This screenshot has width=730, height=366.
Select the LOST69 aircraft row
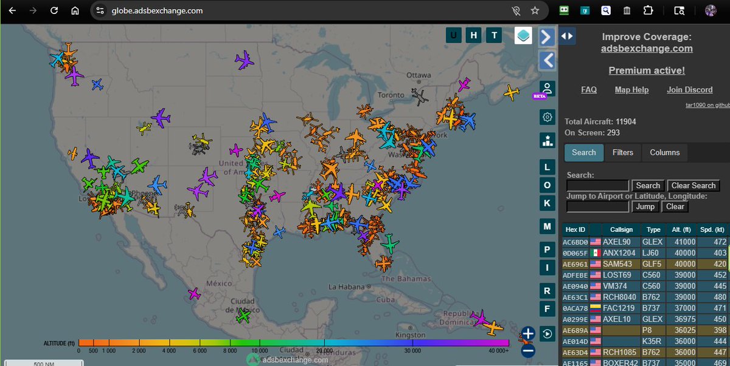click(645, 275)
